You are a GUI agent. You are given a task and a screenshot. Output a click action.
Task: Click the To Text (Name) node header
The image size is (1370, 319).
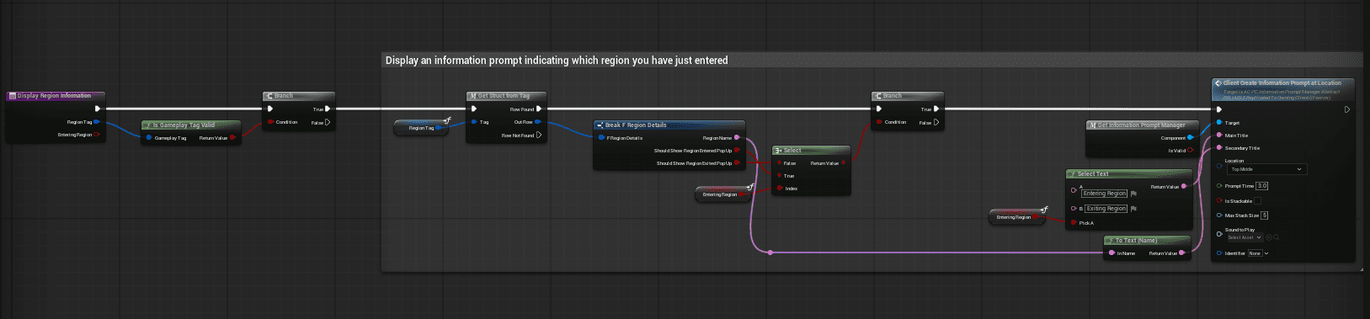coord(1148,240)
